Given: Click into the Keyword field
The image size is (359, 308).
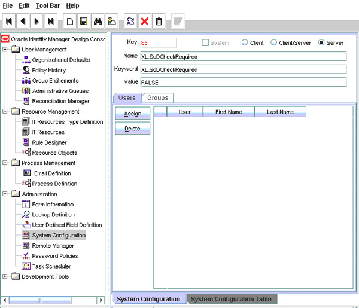Looking at the screenshot, I should [x=244, y=69].
